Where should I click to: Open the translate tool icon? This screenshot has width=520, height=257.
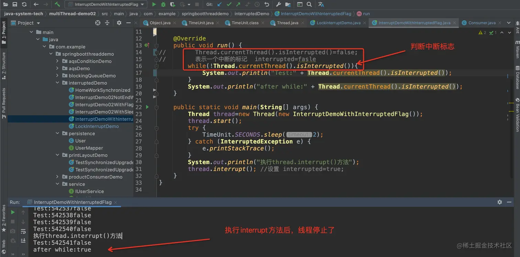pyautogui.click(x=321, y=4)
